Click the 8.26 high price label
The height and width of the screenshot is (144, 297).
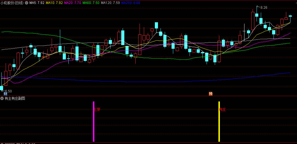[x=264, y=8]
